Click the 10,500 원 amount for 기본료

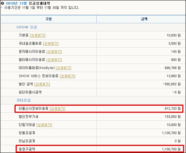tap(173, 35)
